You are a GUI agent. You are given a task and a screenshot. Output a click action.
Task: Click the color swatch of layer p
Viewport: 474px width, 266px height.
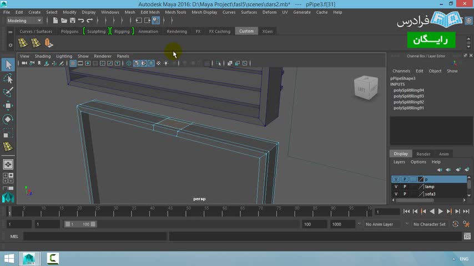click(x=421, y=180)
